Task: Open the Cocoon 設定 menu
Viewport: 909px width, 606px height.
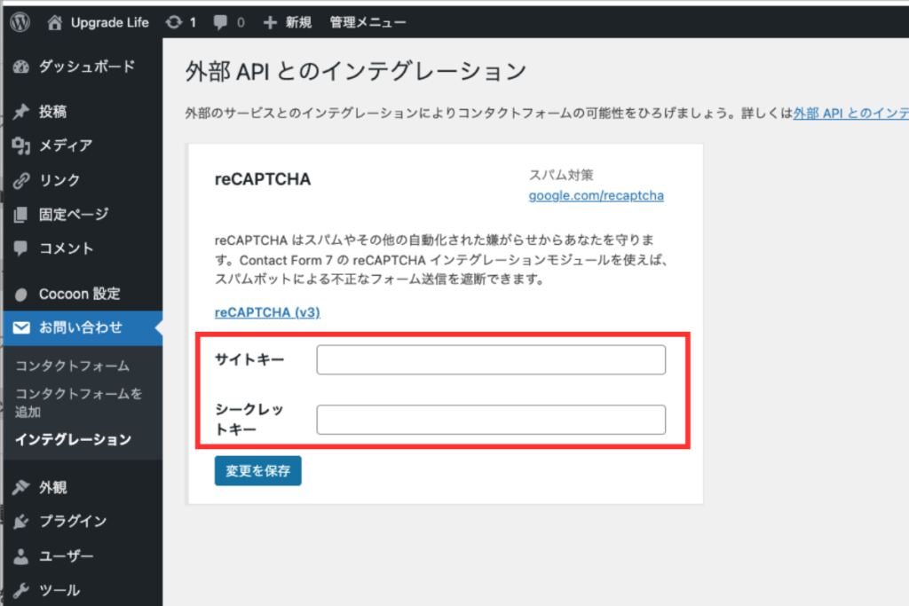Action: coord(79,294)
